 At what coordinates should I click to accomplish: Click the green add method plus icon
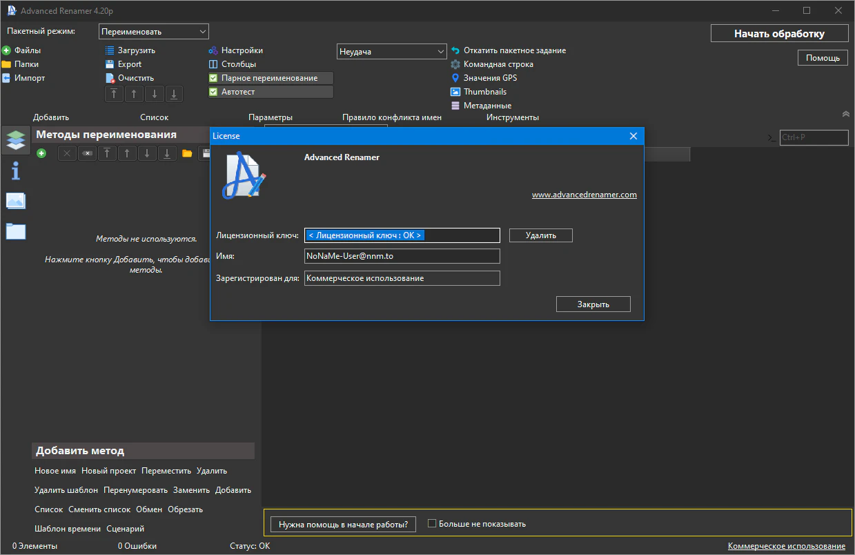click(x=41, y=153)
